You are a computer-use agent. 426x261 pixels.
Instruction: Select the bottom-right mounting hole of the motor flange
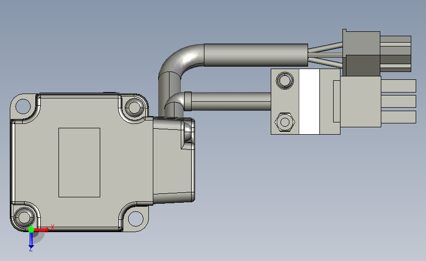click(x=136, y=219)
